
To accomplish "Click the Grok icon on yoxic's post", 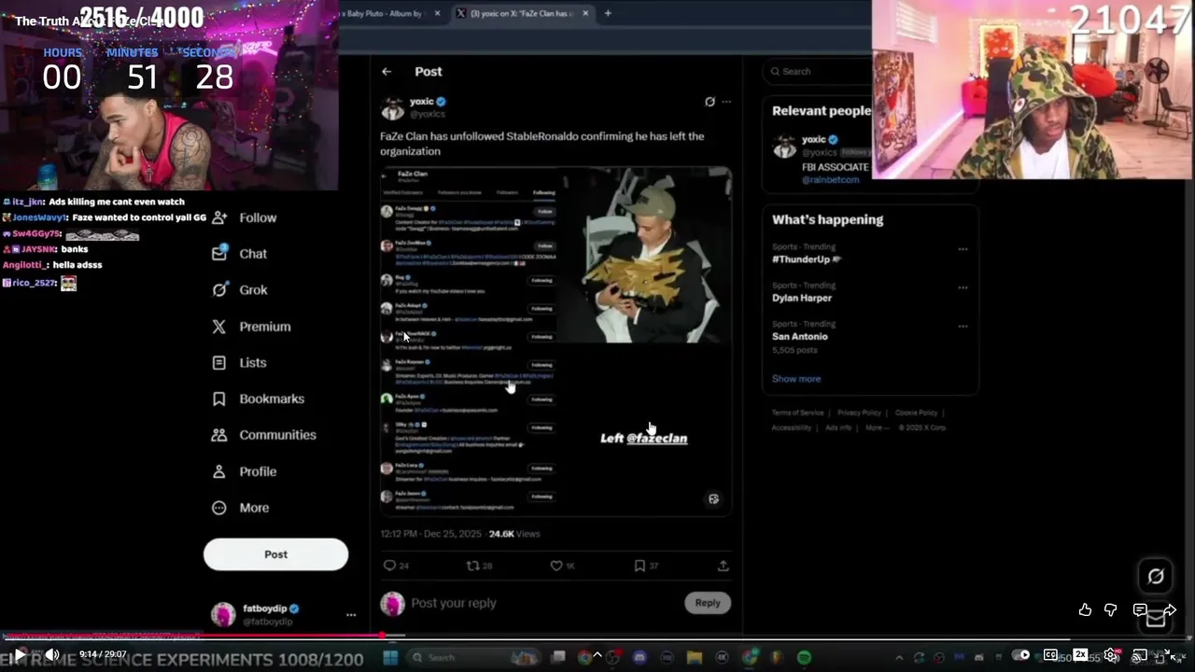I will tap(710, 102).
